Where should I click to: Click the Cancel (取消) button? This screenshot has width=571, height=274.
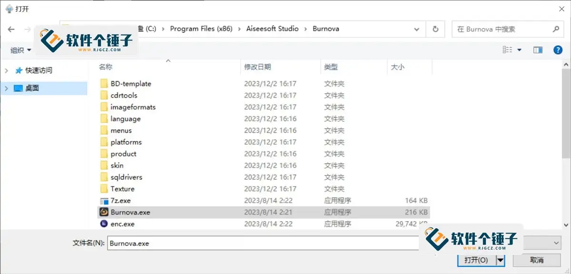coord(536,260)
